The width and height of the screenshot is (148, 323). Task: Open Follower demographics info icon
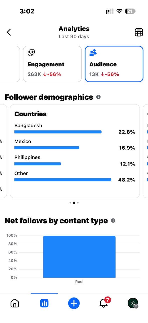pyautogui.click(x=98, y=97)
